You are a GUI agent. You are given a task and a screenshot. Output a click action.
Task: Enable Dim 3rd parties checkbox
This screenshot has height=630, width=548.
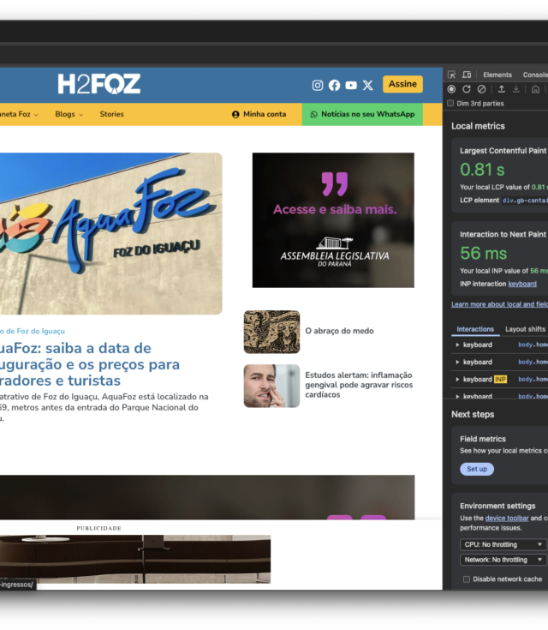pos(451,104)
